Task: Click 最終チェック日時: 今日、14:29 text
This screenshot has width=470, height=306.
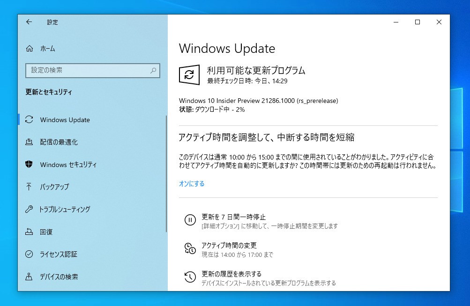Action: 247,81
